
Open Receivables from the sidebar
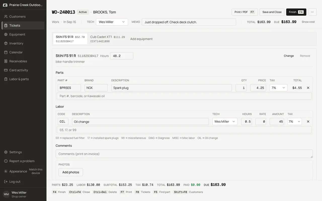coord(23,61)
